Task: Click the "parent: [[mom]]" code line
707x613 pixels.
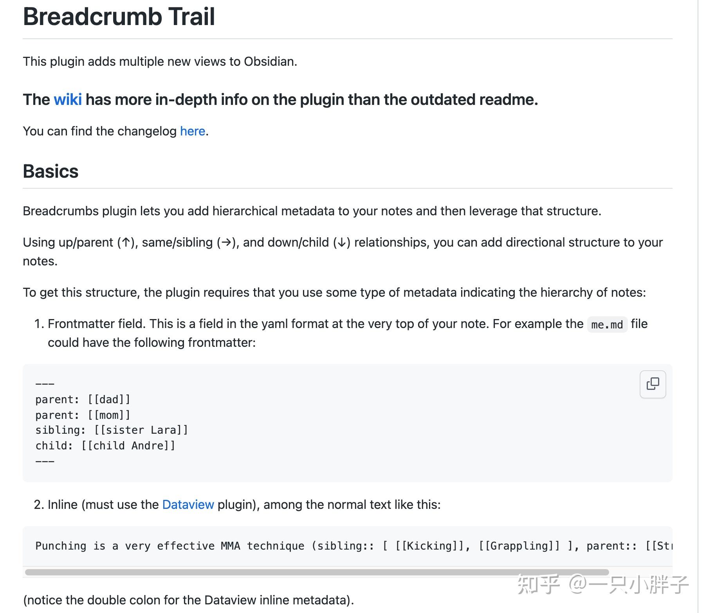Action: coord(83,415)
